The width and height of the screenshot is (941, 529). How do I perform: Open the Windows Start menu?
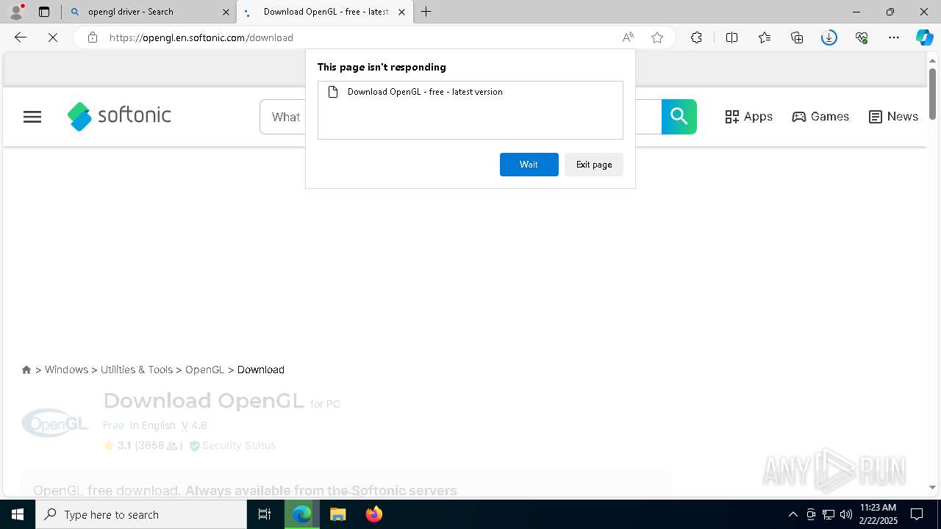pyautogui.click(x=18, y=514)
